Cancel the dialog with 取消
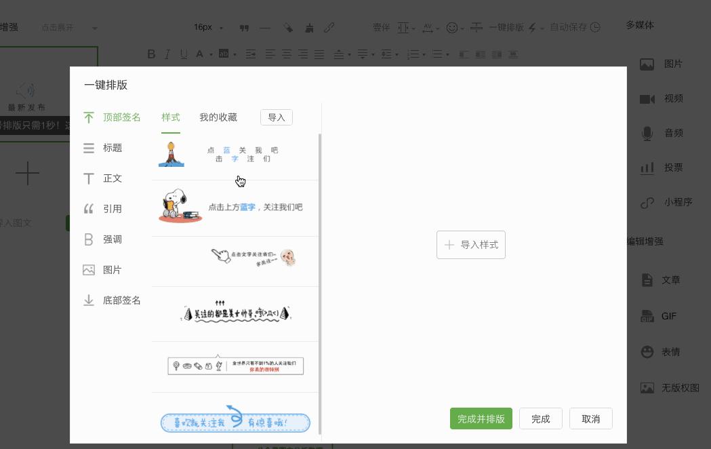The width and height of the screenshot is (711, 449). pos(591,418)
